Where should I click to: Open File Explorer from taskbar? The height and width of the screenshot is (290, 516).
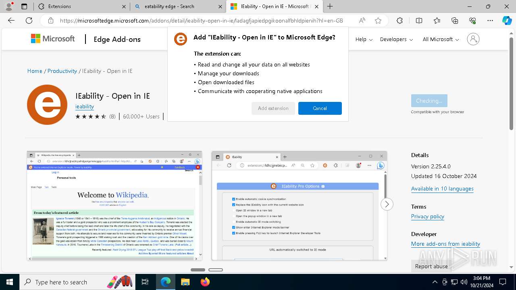point(185,282)
